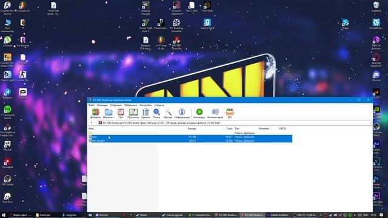Open the Комментарий toolbar icon

[215, 113]
